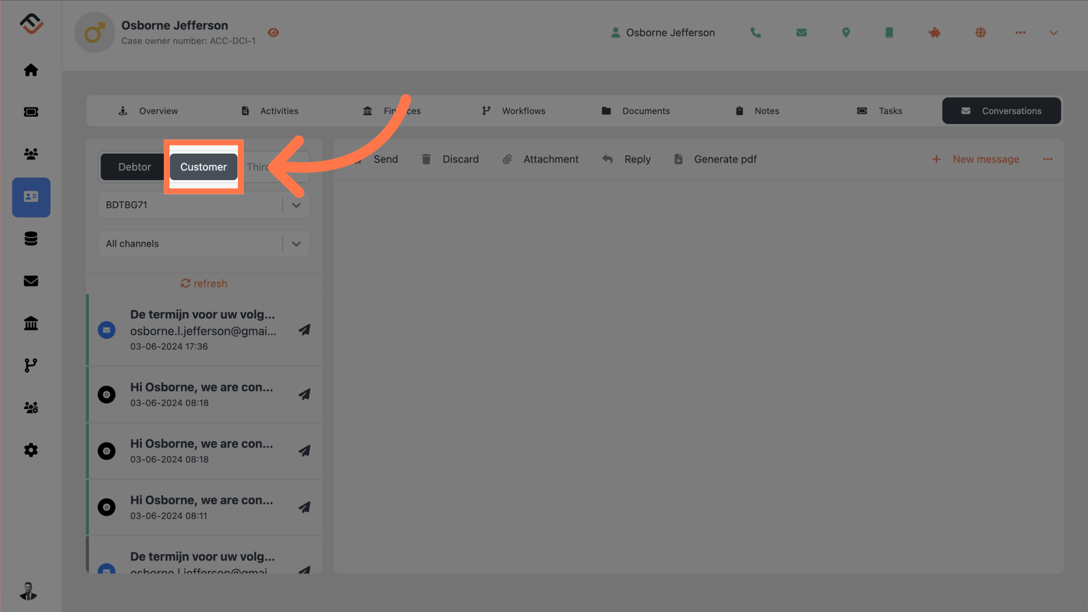1088x612 pixels.
Task: Click the Customer filter button
Action: 203,166
